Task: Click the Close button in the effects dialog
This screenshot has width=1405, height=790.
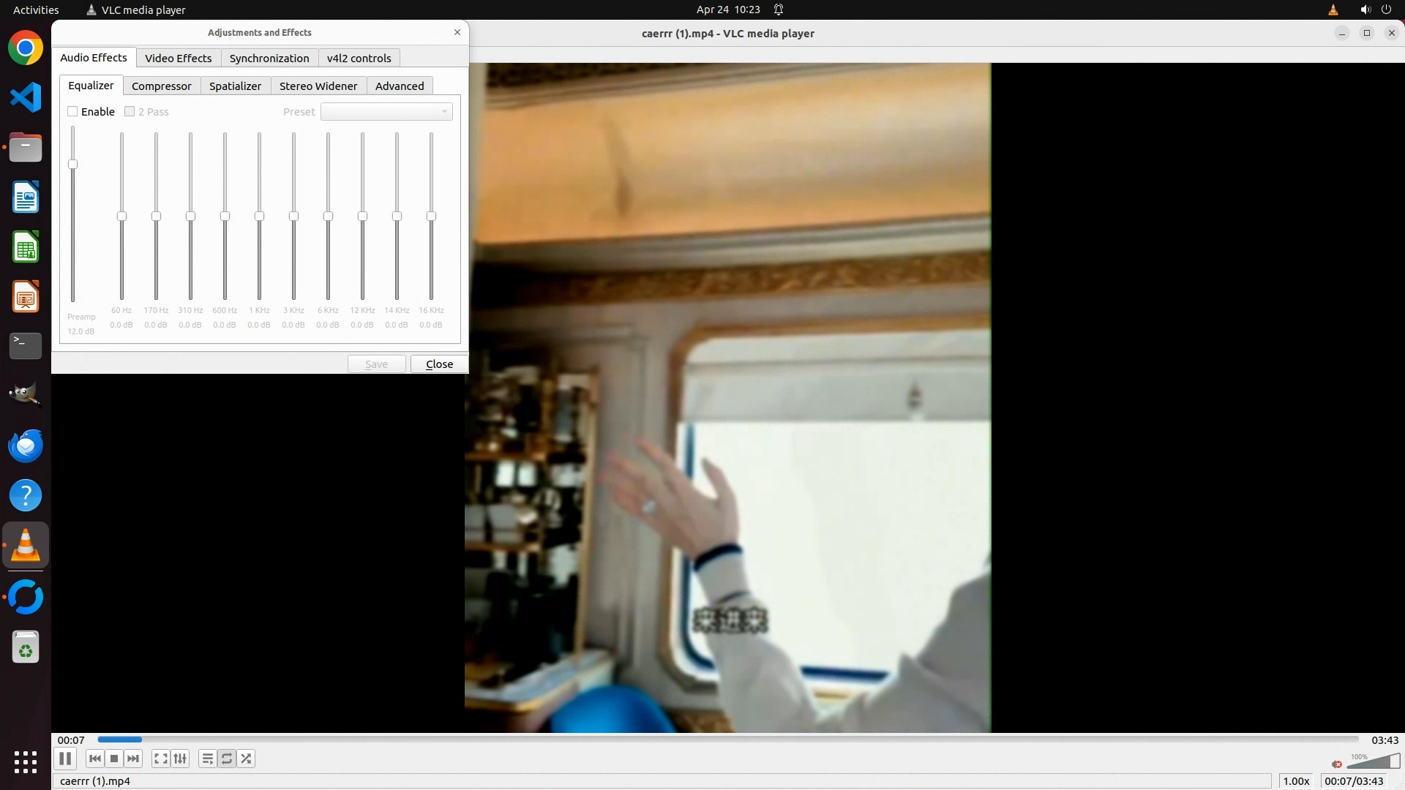Action: click(439, 364)
